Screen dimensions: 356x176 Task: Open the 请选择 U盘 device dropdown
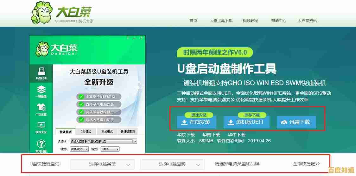pos(104,141)
